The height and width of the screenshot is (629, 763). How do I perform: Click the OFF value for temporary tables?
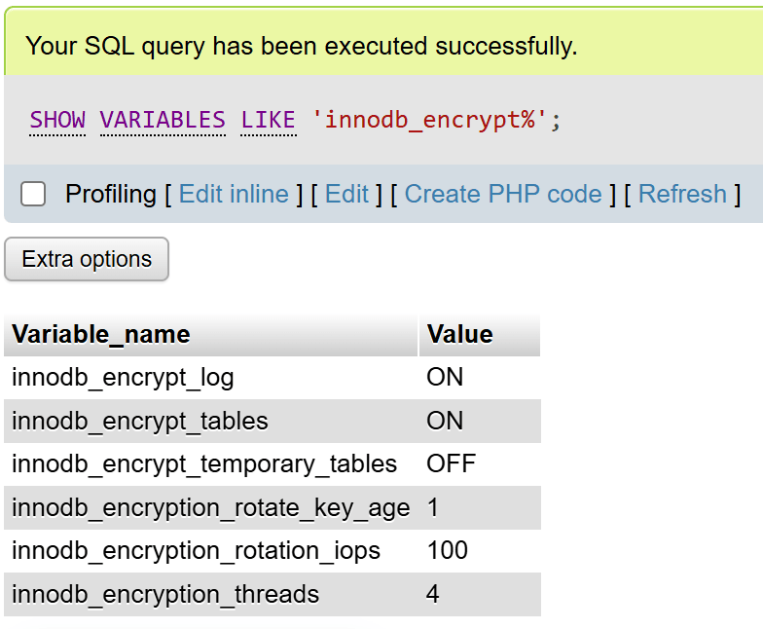(x=451, y=463)
